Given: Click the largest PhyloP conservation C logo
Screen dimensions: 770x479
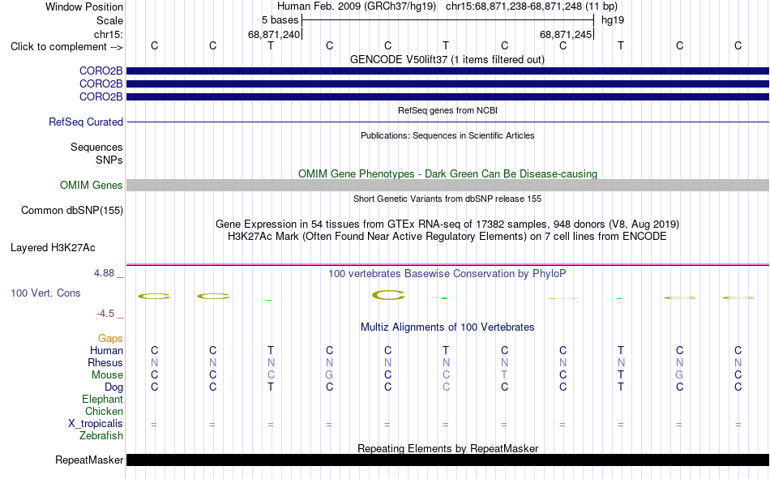Looking at the screenshot, I should tap(388, 295).
